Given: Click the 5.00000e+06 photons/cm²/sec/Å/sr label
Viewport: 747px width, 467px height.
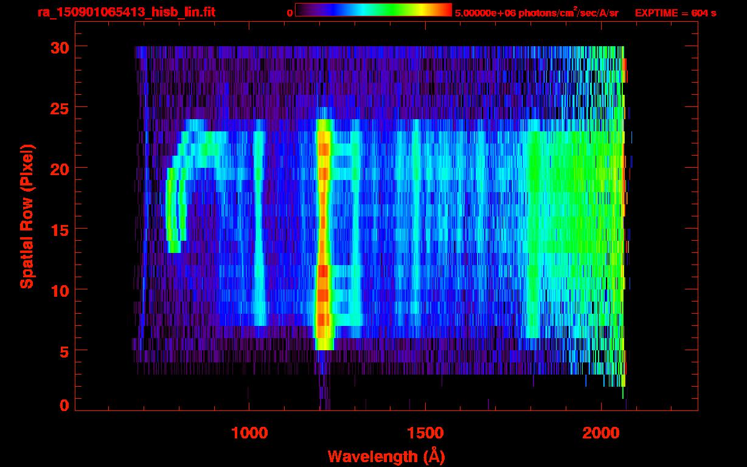Looking at the screenshot, I should (537, 12).
